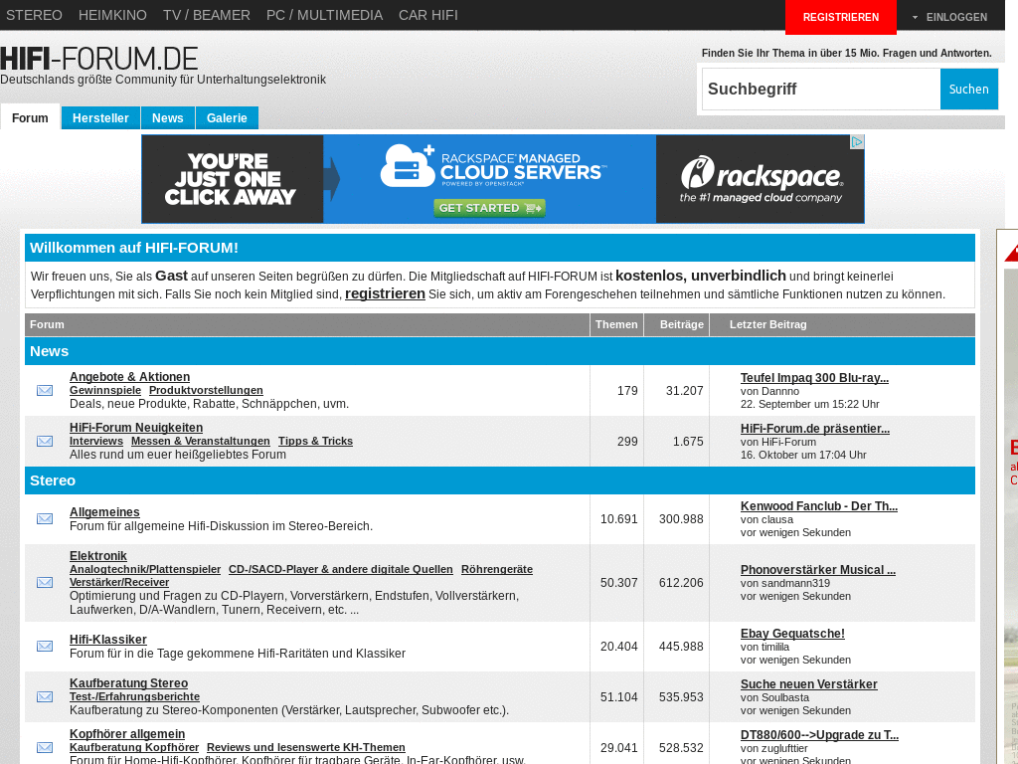
Task: Click the envelope icon for HiFi-Forum Neuigkeiten
Action: [x=44, y=442]
